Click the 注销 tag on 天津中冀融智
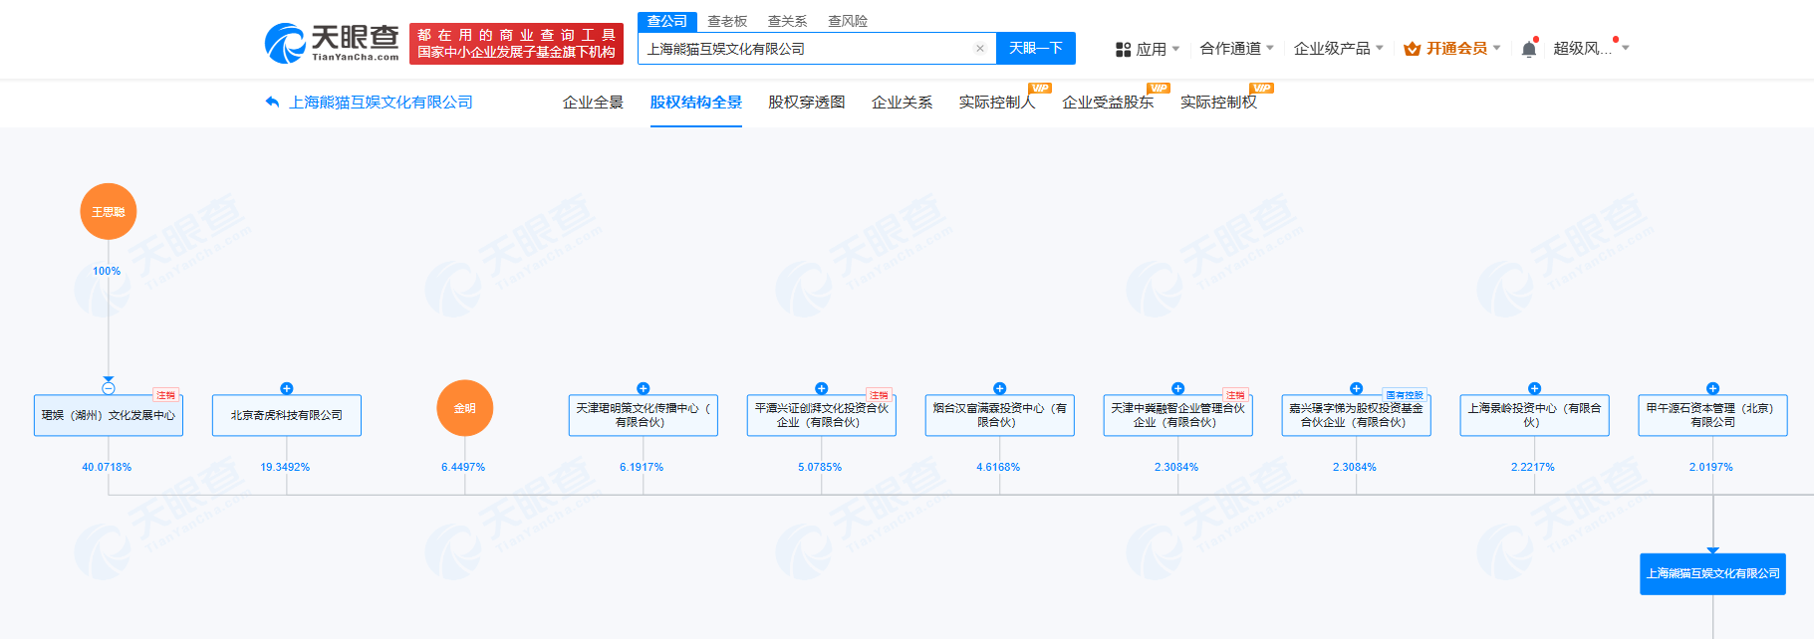The image size is (1814, 639). 1235,395
